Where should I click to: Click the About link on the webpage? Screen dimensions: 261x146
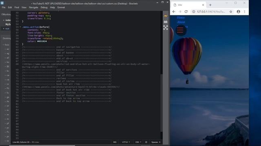pyautogui.click(x=181, y=22)
